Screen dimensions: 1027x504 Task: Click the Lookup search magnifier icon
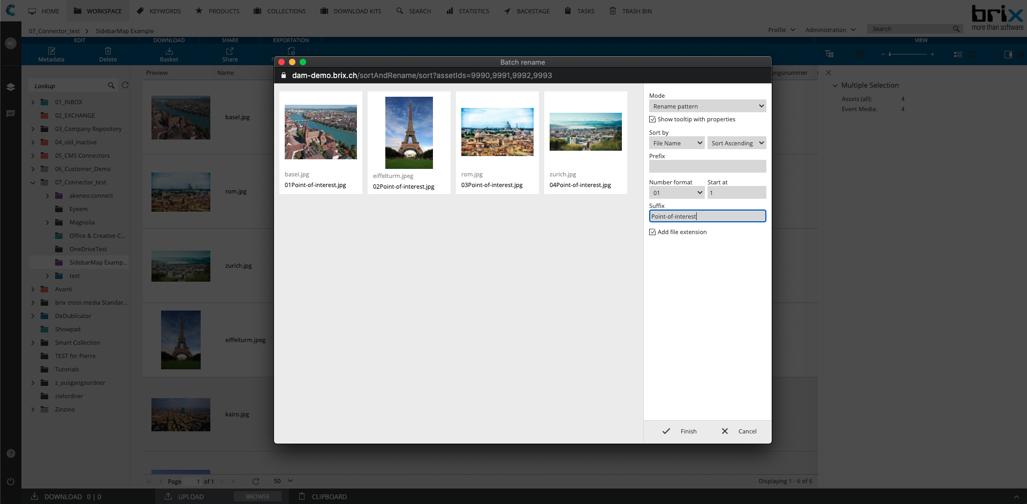(111, 86)
